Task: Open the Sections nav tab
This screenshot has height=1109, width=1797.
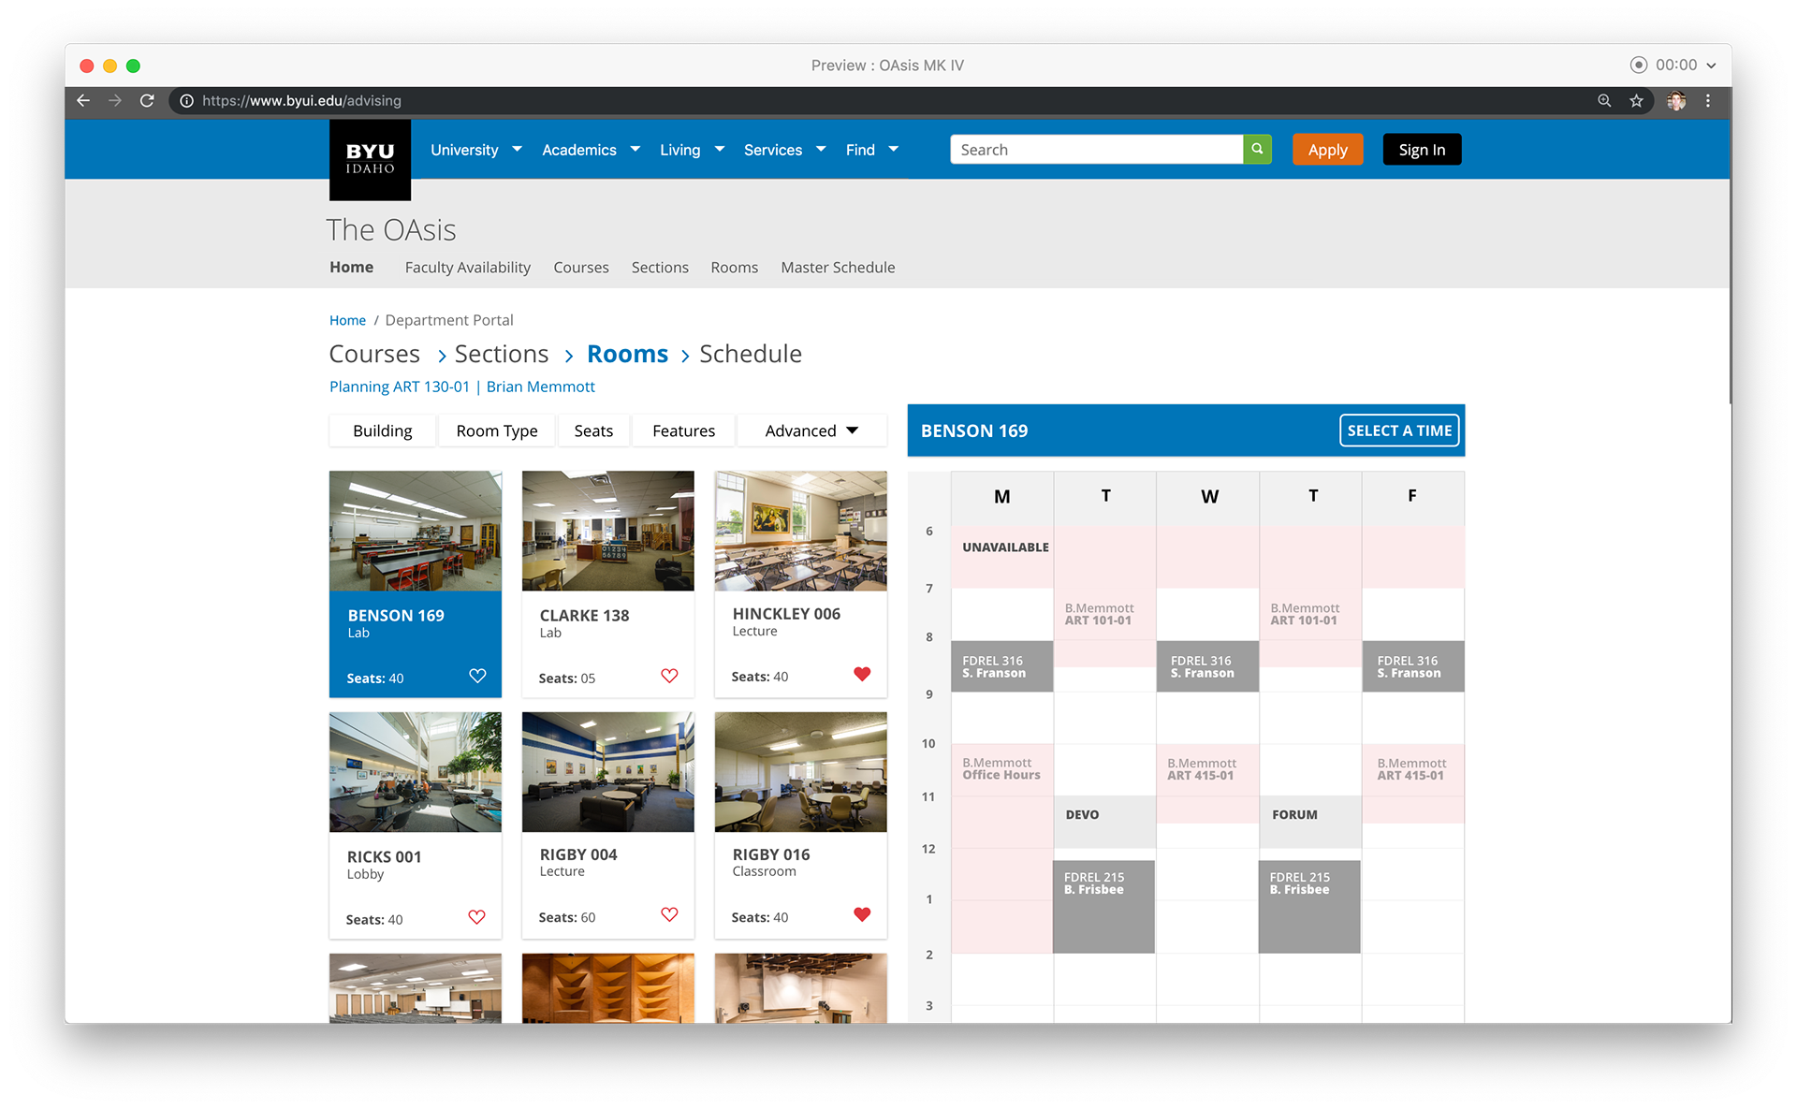Action: (660, 267)
